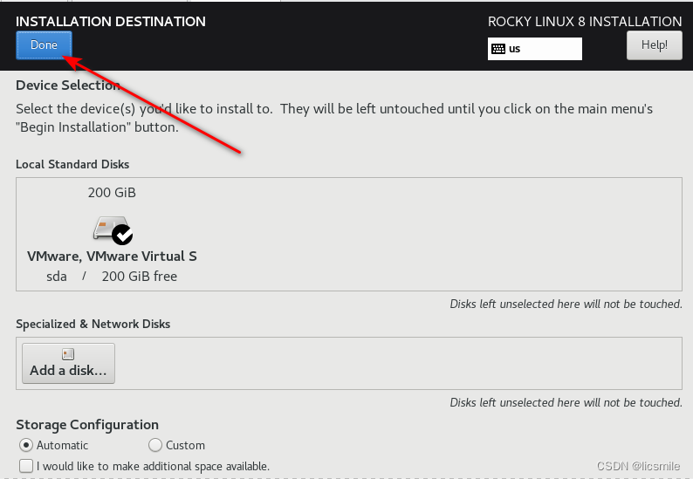Click the blue Done button
The width and height of the screenshot is (693, 479).
44,45
